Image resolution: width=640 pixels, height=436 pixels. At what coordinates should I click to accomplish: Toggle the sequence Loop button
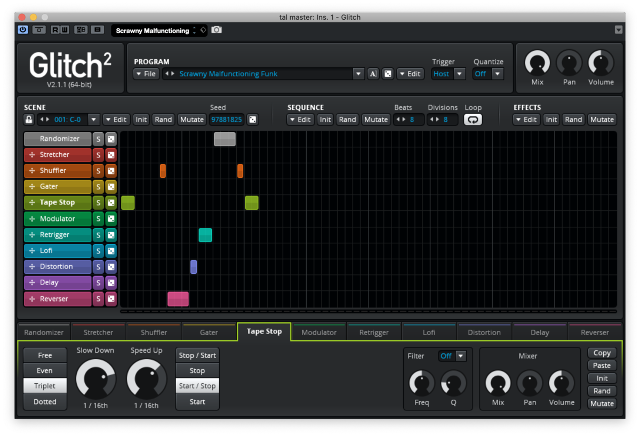473,120
